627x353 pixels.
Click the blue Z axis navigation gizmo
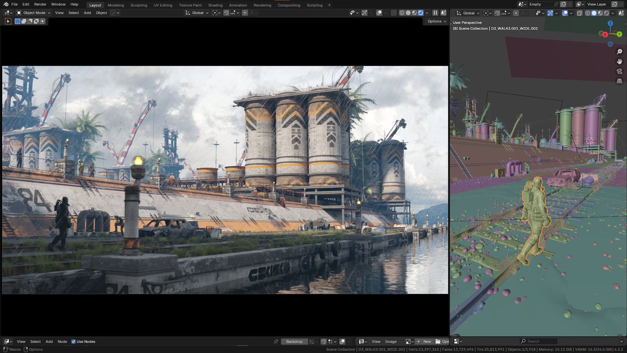(610, 24)
